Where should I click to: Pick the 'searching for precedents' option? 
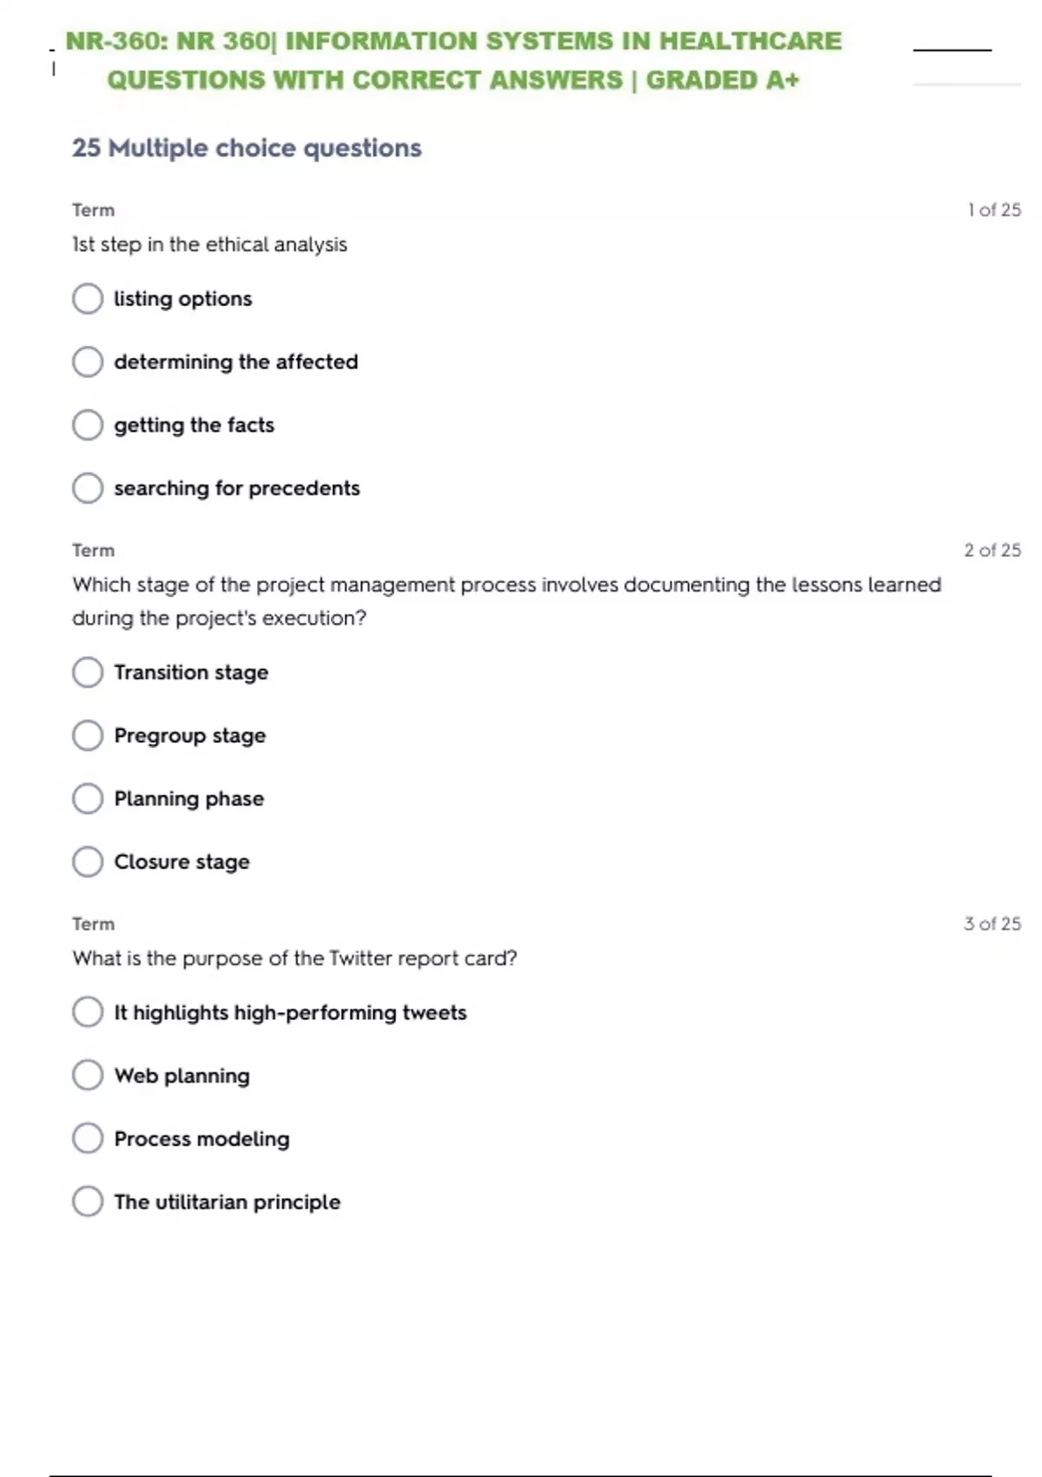point(88,488)
